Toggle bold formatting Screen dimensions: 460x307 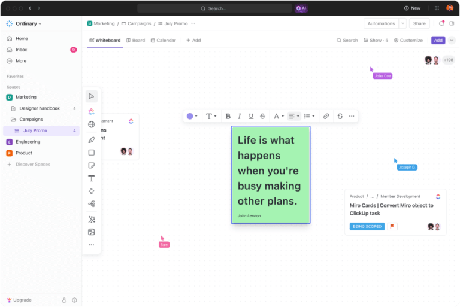228,116
